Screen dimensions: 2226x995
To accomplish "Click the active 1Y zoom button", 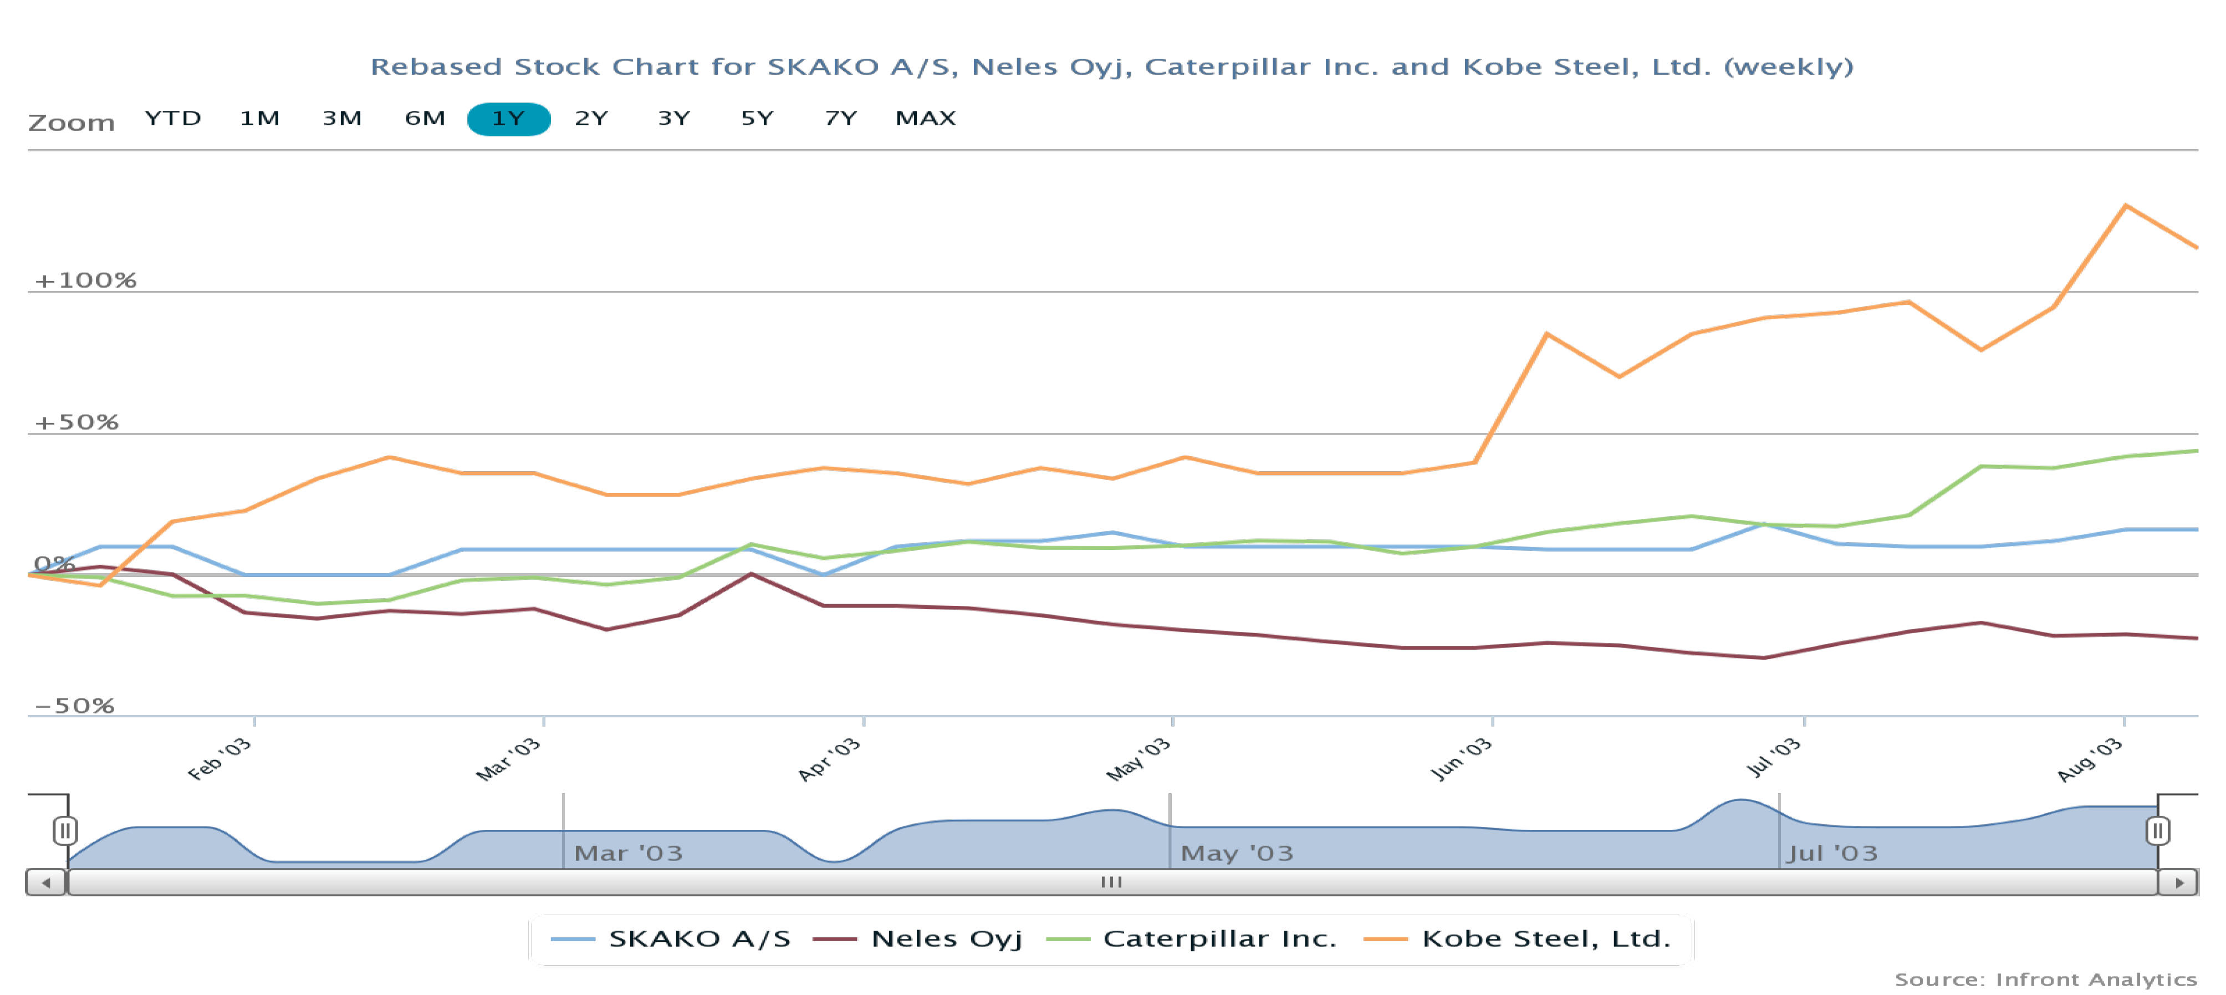I will (x=508, y=119).
